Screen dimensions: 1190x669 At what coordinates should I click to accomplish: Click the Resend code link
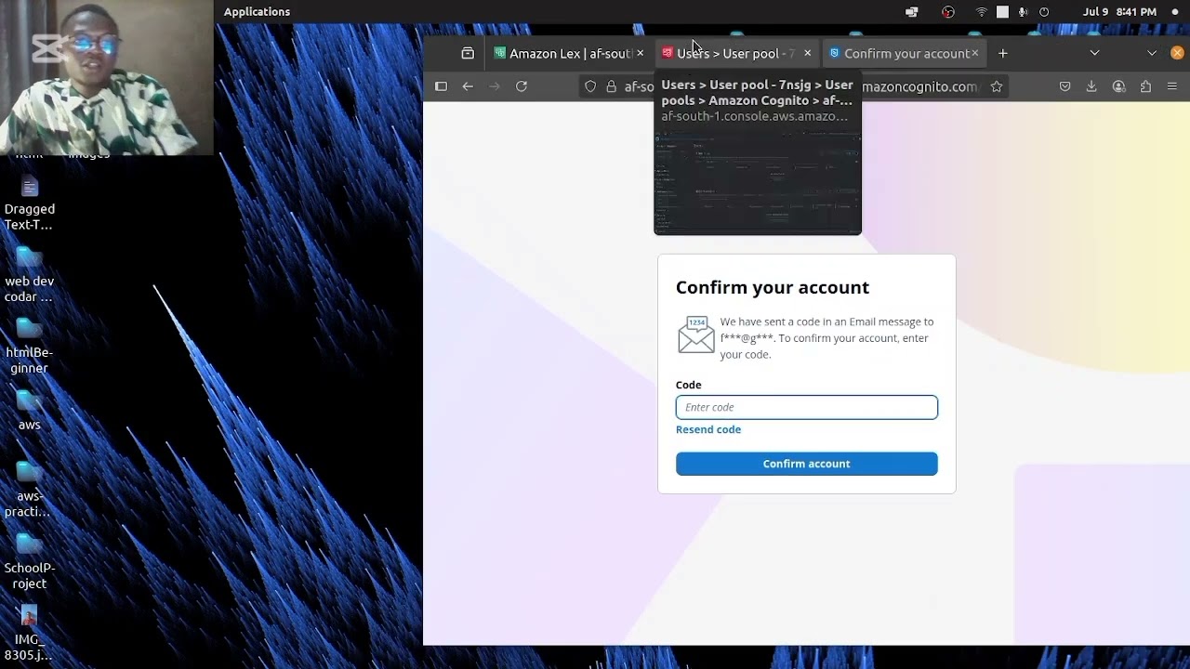(x=708, y=429)
